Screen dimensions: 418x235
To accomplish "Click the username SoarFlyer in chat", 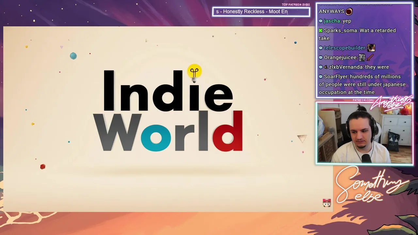I will pyautogui.click(x=336, y=76).
